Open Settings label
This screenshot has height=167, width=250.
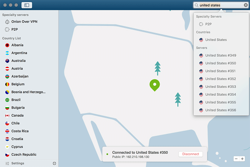[18, 163]
